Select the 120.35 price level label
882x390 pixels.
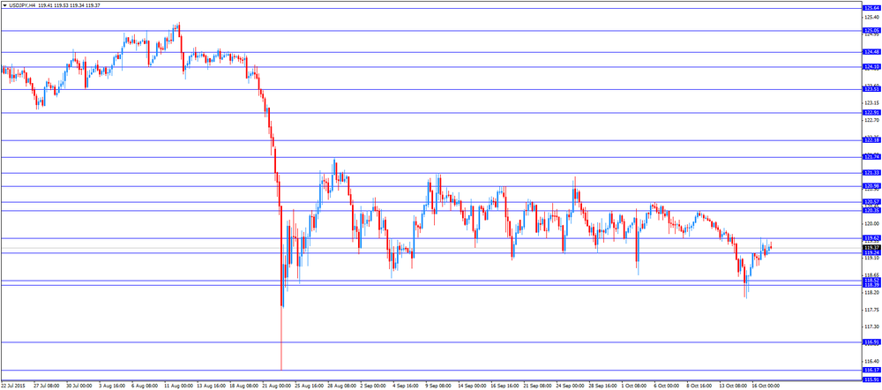[871, 211]
